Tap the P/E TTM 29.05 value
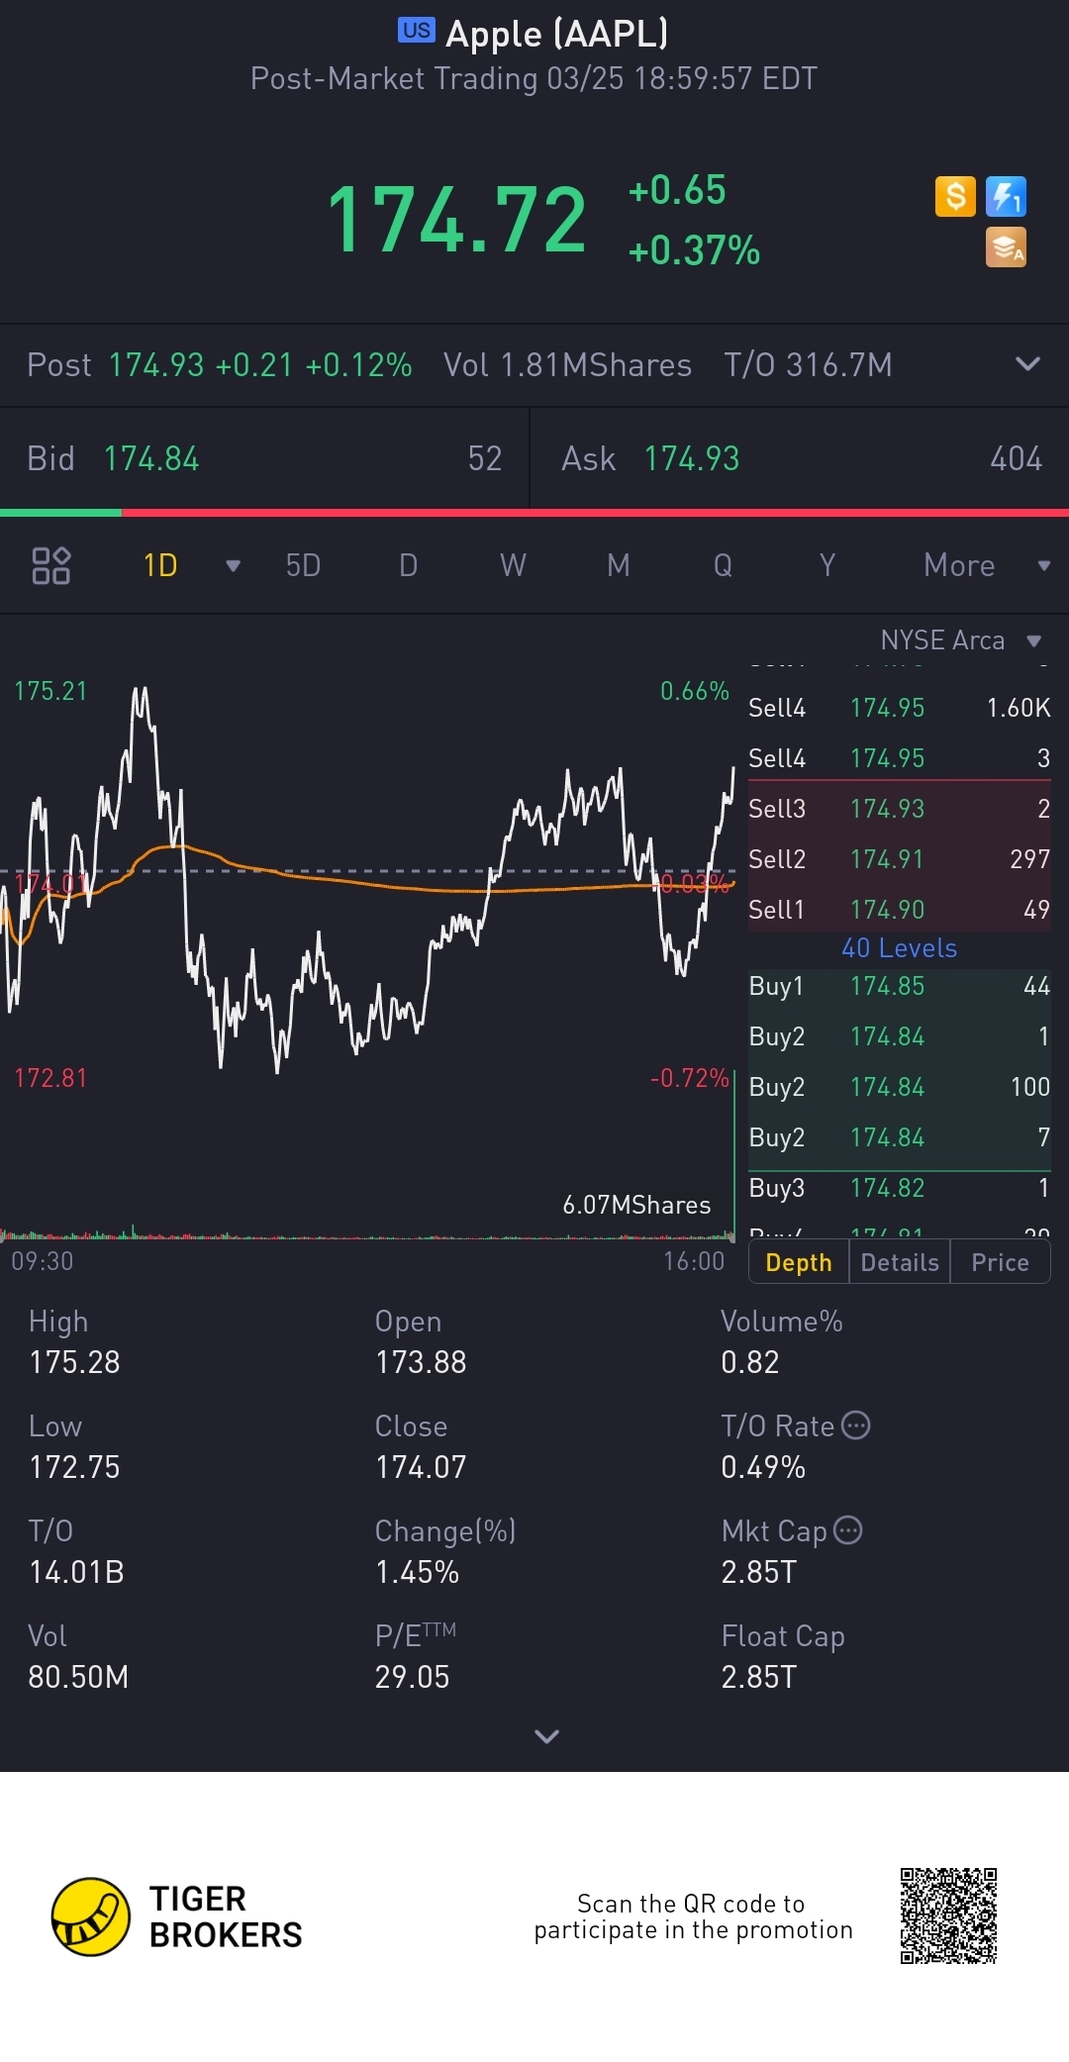 tap(412, 1677)
